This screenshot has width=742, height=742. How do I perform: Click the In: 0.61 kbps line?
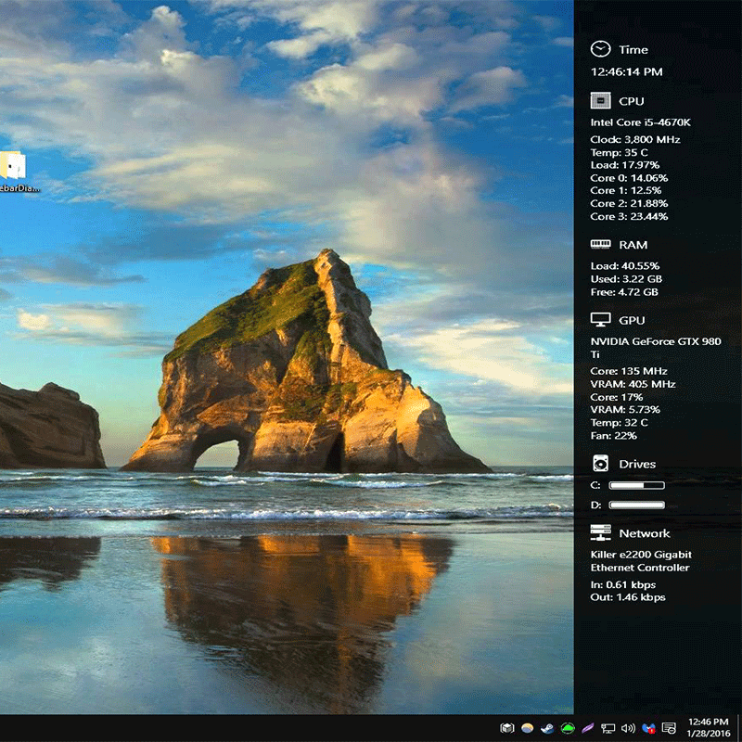tap(622, 584)
